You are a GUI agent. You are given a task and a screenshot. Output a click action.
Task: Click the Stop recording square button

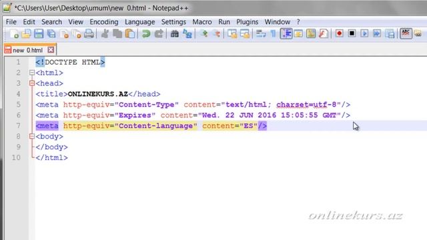(x=352, y=34)
